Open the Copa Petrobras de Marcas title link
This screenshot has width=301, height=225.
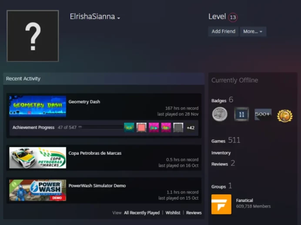point(95,153)
